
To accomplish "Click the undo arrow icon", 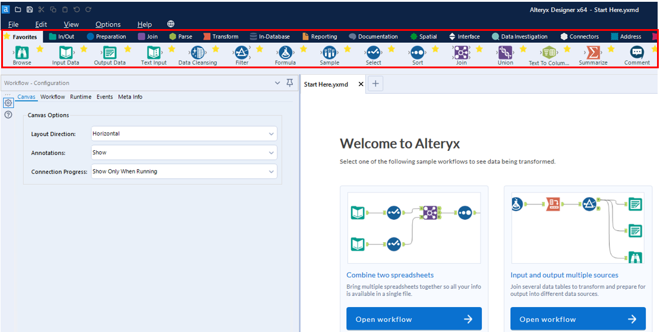I will tap(76, 10).
